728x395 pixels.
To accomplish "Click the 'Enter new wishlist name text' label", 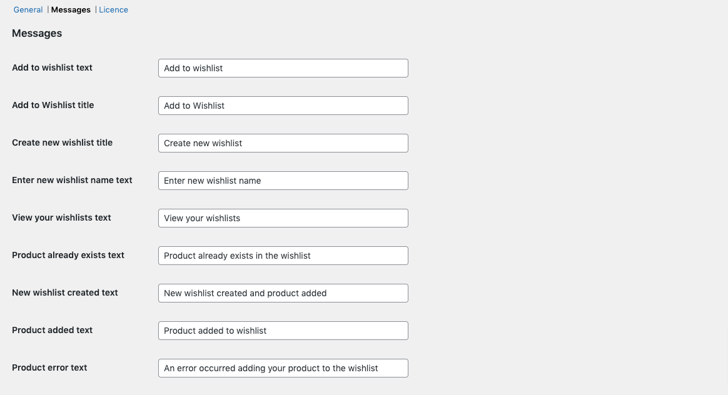I will point(72,180).
